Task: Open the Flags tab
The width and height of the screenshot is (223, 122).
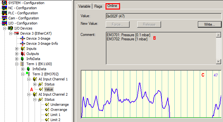Action: (x=98, y=6)
